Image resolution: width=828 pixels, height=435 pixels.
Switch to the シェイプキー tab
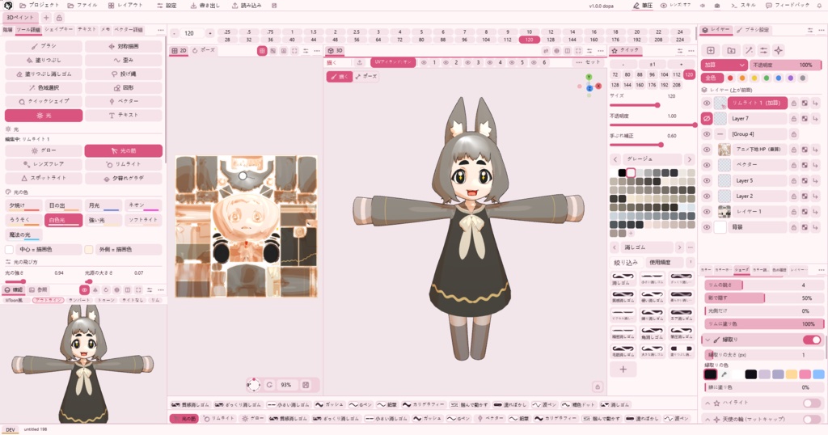click(58, 30)
